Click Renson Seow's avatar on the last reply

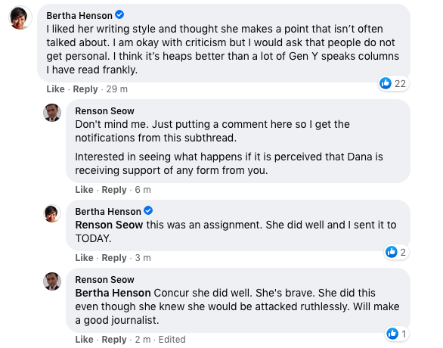[52, 281]
